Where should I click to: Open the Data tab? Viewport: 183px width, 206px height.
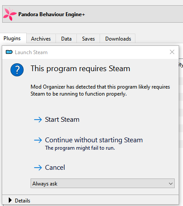66,39
